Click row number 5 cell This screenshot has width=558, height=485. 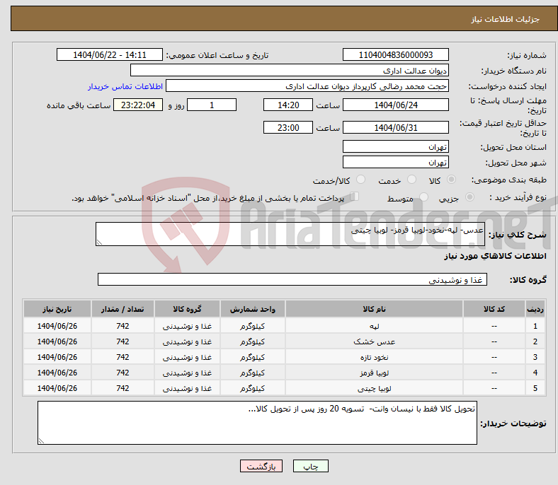535,388
